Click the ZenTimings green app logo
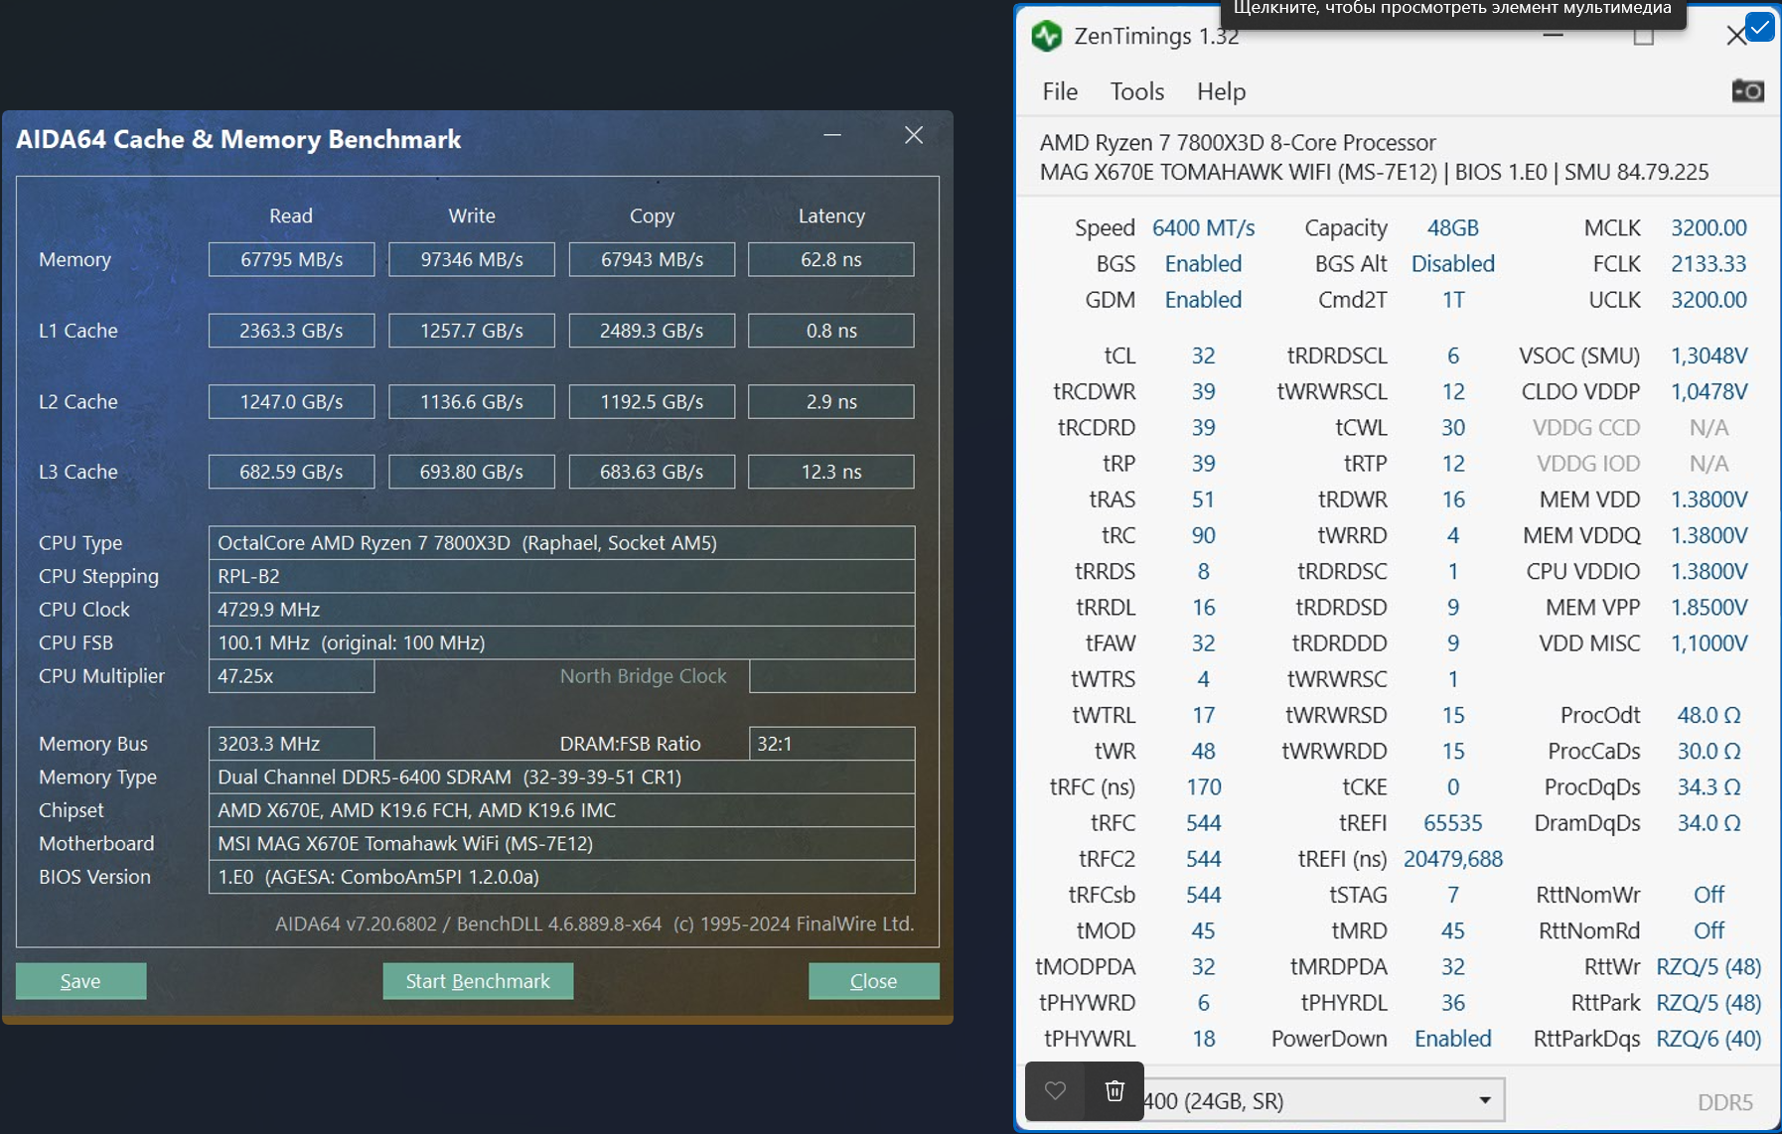1782x1134 pixels. tap(1047, 37)
